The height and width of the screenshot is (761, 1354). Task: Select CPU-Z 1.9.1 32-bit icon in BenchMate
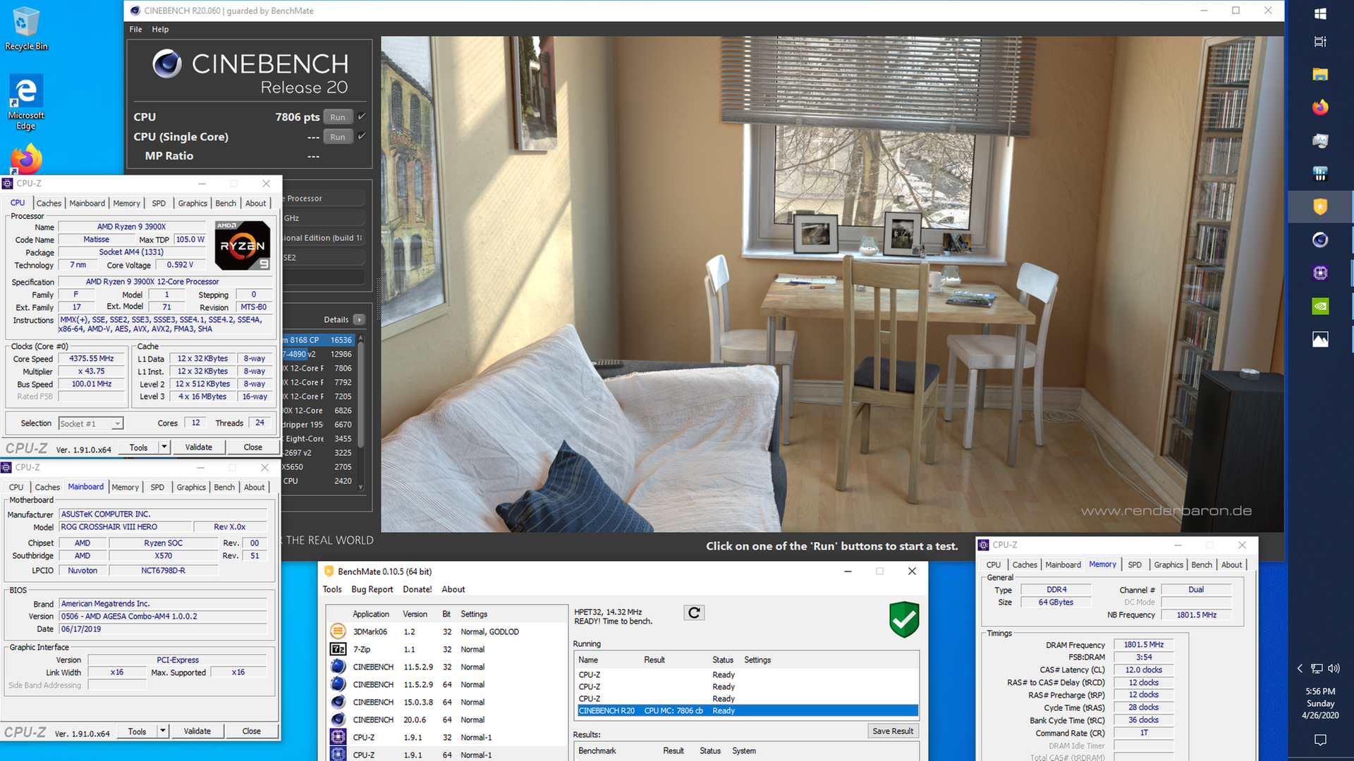coord(338,737)
